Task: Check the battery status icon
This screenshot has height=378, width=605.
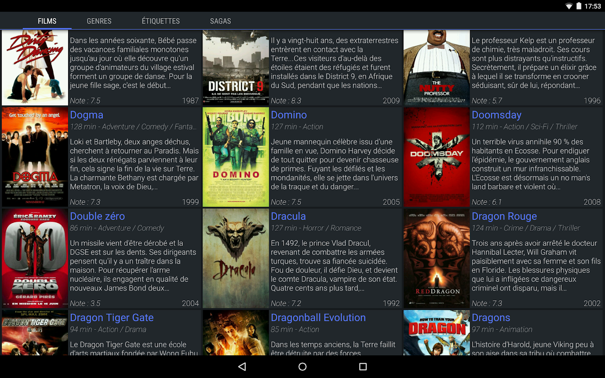Action: [579, 6]
